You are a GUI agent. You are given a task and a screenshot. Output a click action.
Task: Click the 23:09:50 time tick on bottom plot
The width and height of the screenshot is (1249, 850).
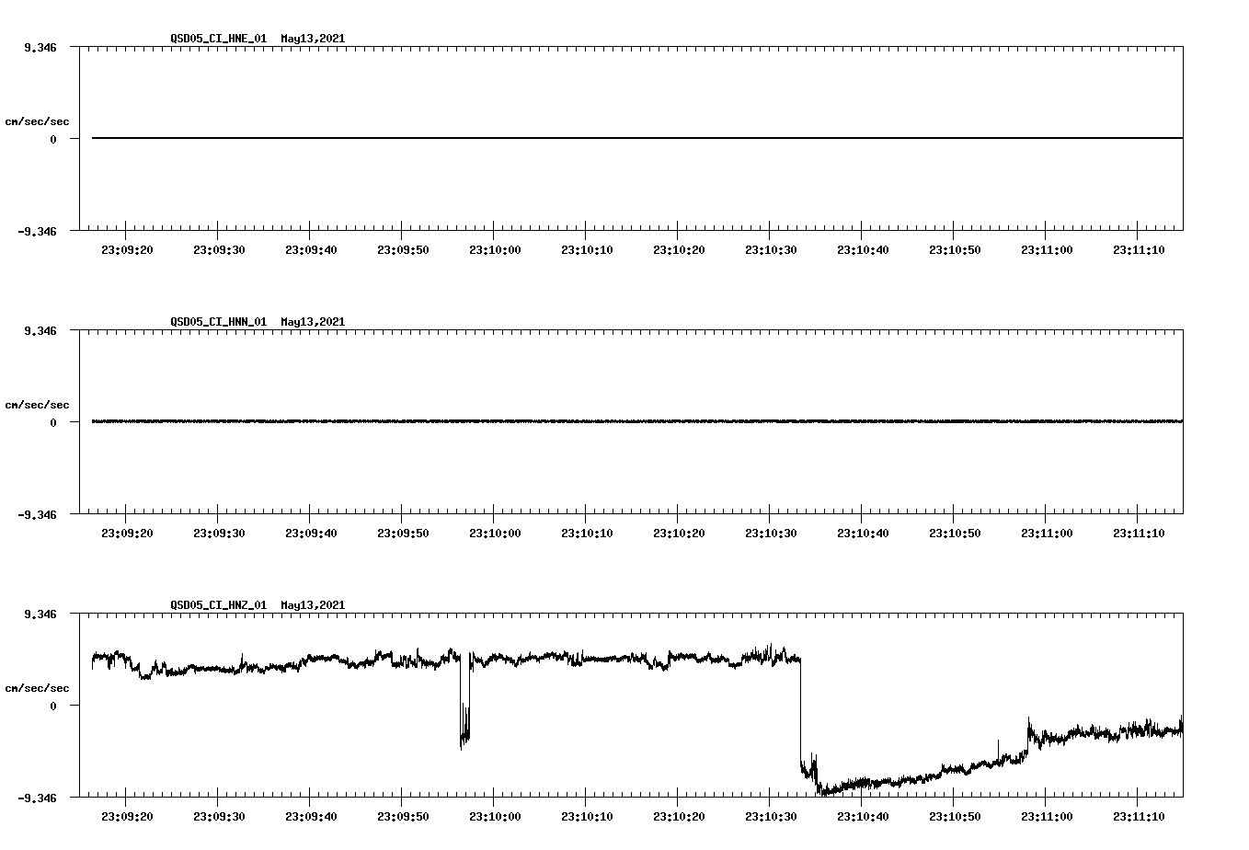pos(401,814)
